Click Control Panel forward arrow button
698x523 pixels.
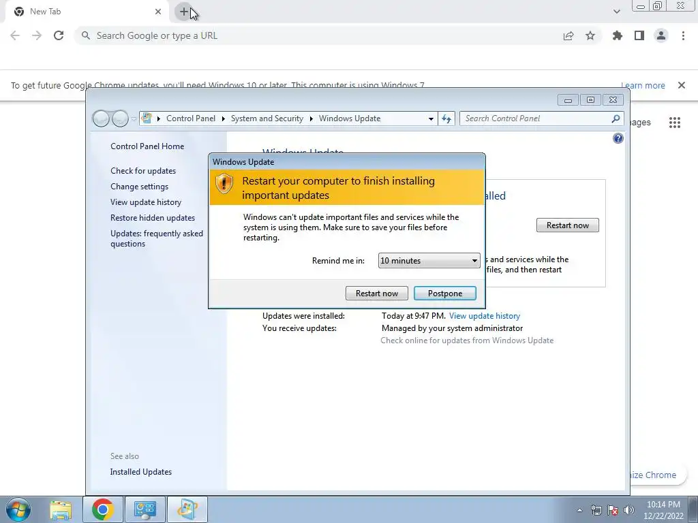click(120, 118)
